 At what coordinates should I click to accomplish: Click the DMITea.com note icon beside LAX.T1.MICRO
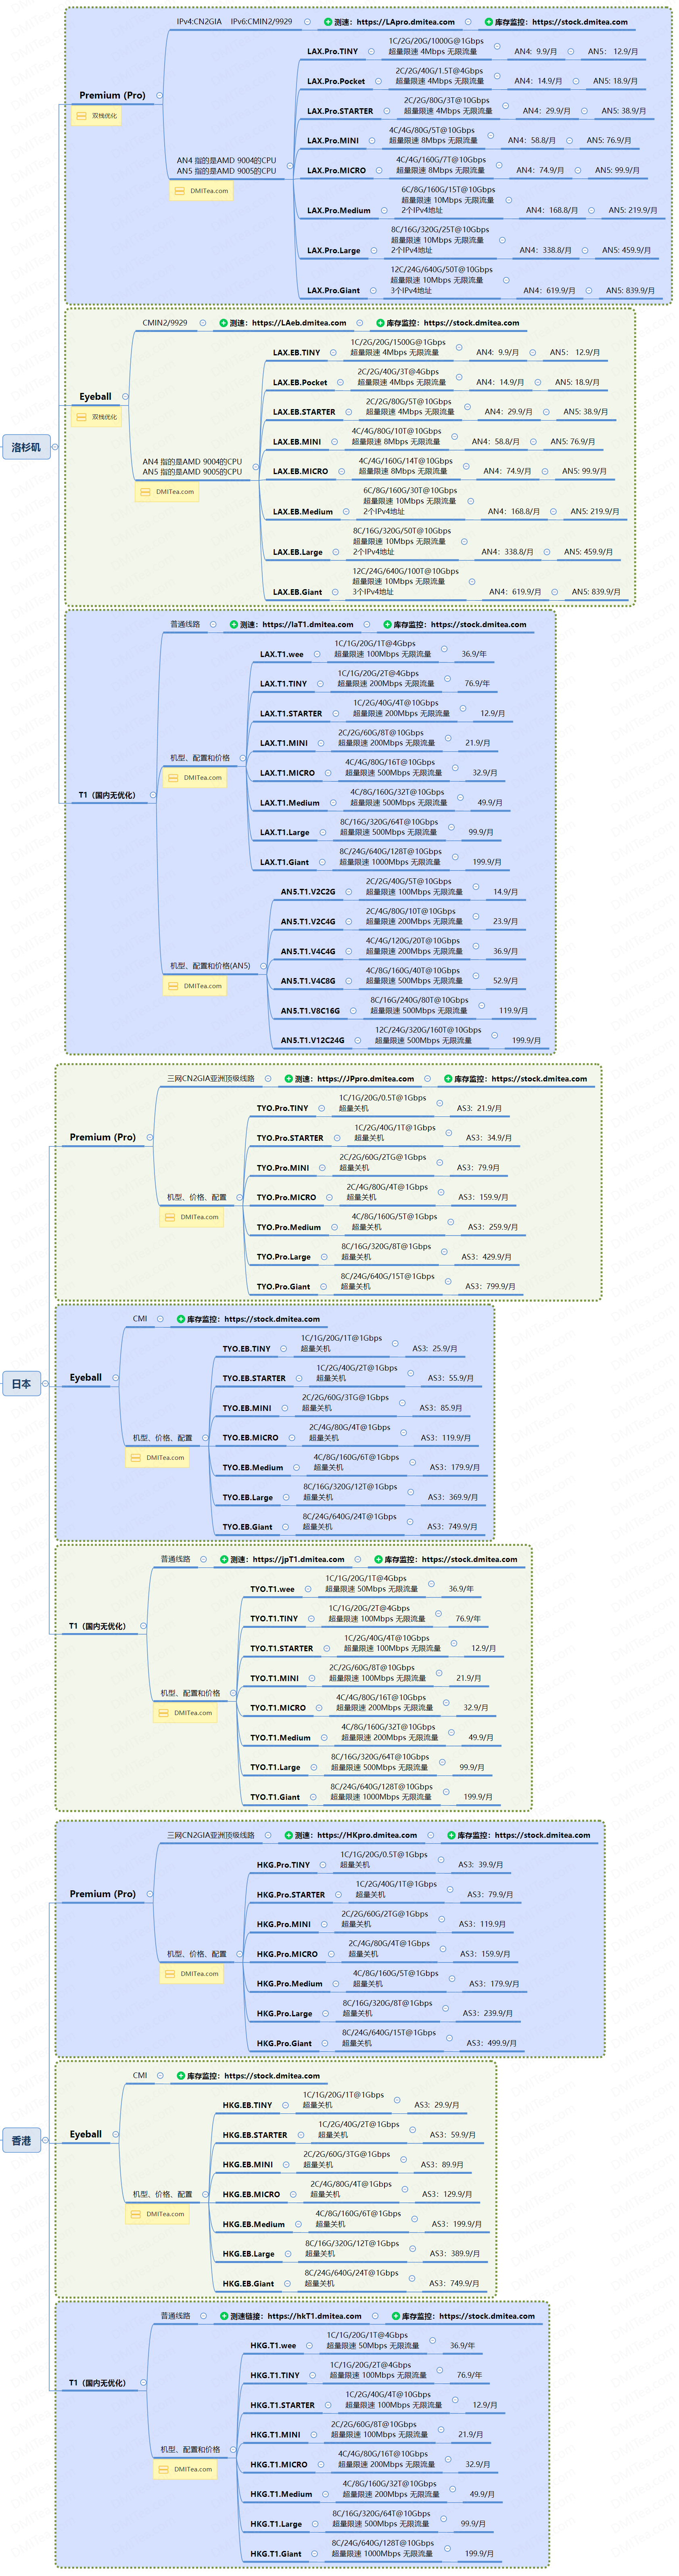tap(173, 778)
